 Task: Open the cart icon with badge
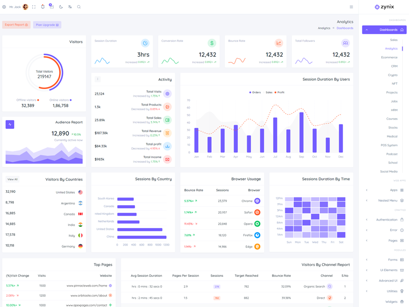(x=51, y=7)
